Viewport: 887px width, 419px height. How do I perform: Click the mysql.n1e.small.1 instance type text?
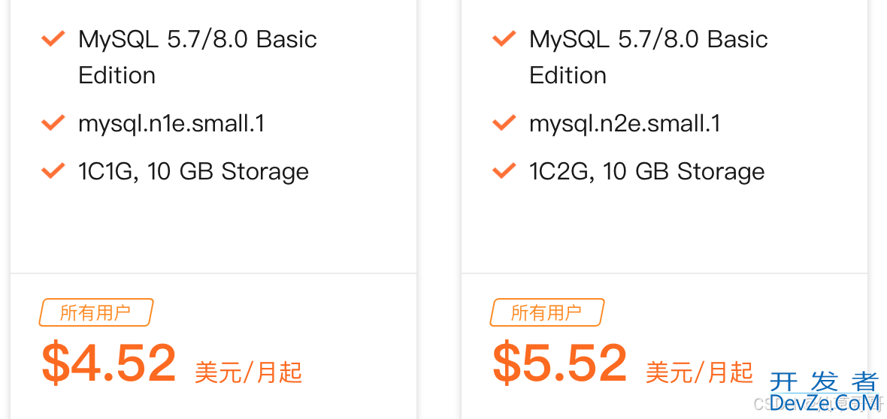[171, 123]
